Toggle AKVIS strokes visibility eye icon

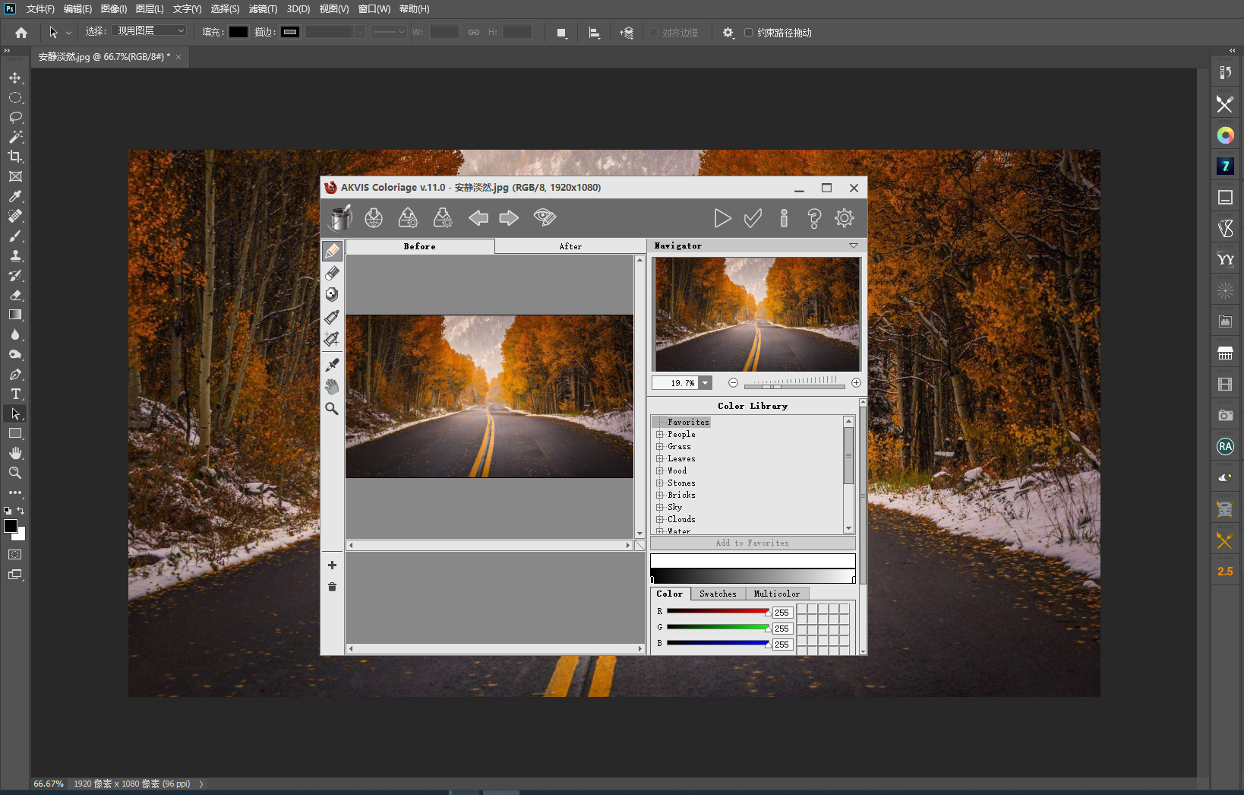pos(545,218)
